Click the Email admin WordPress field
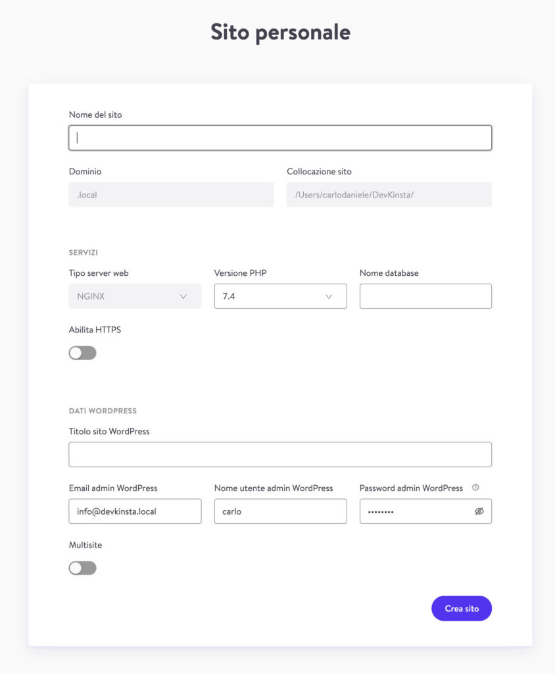 pos(135,511)
